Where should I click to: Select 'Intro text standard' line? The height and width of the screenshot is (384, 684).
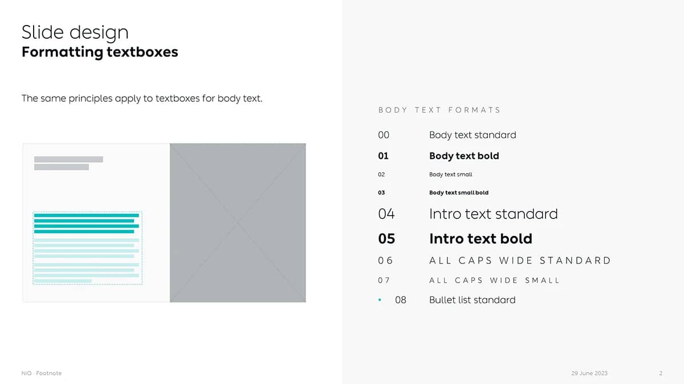point(494,214)
